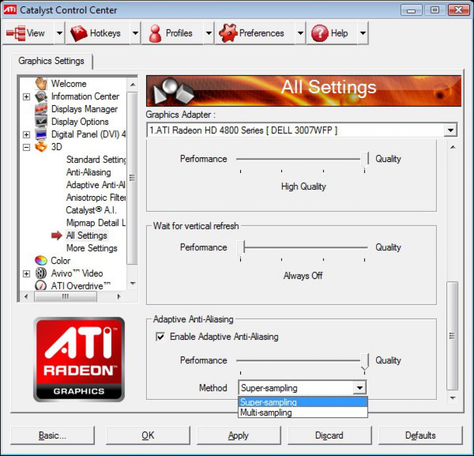The height and width of the screenshot is (456, 474).
Task: Click the settings panel scroll-down arrow
Action: click(453, 398)
